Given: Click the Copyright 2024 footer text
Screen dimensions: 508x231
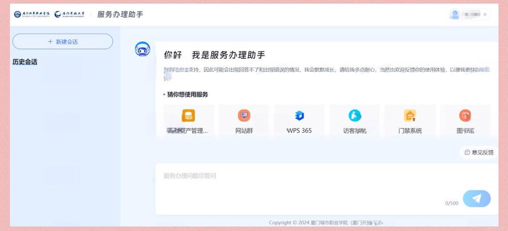Looking at the screenshot, I should (x=326, y=222).
